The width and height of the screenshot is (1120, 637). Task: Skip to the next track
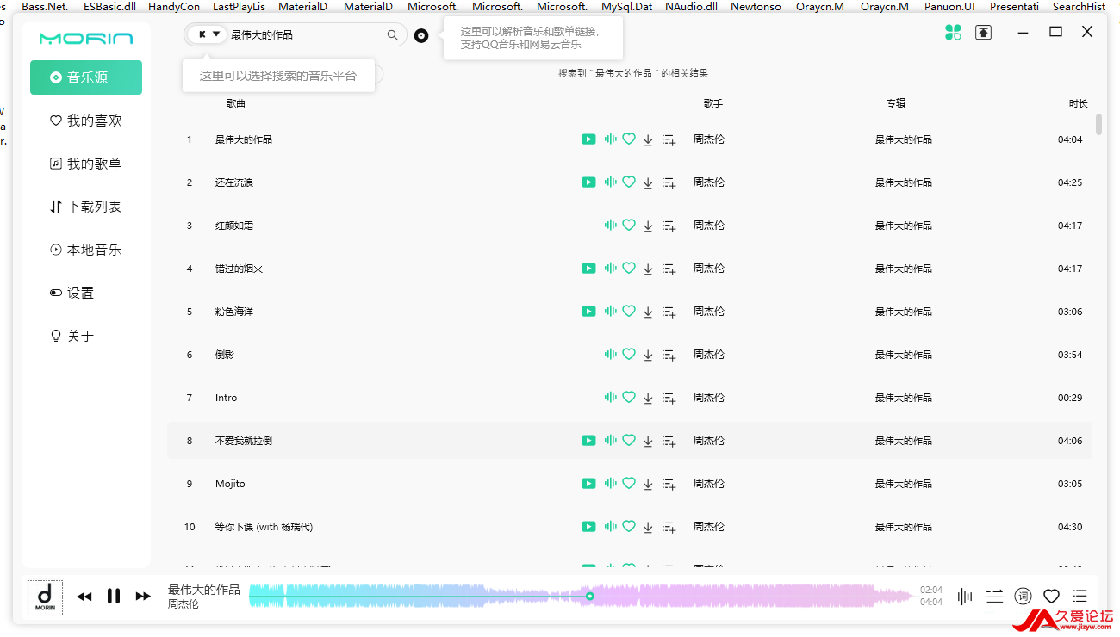coord(143,597)
